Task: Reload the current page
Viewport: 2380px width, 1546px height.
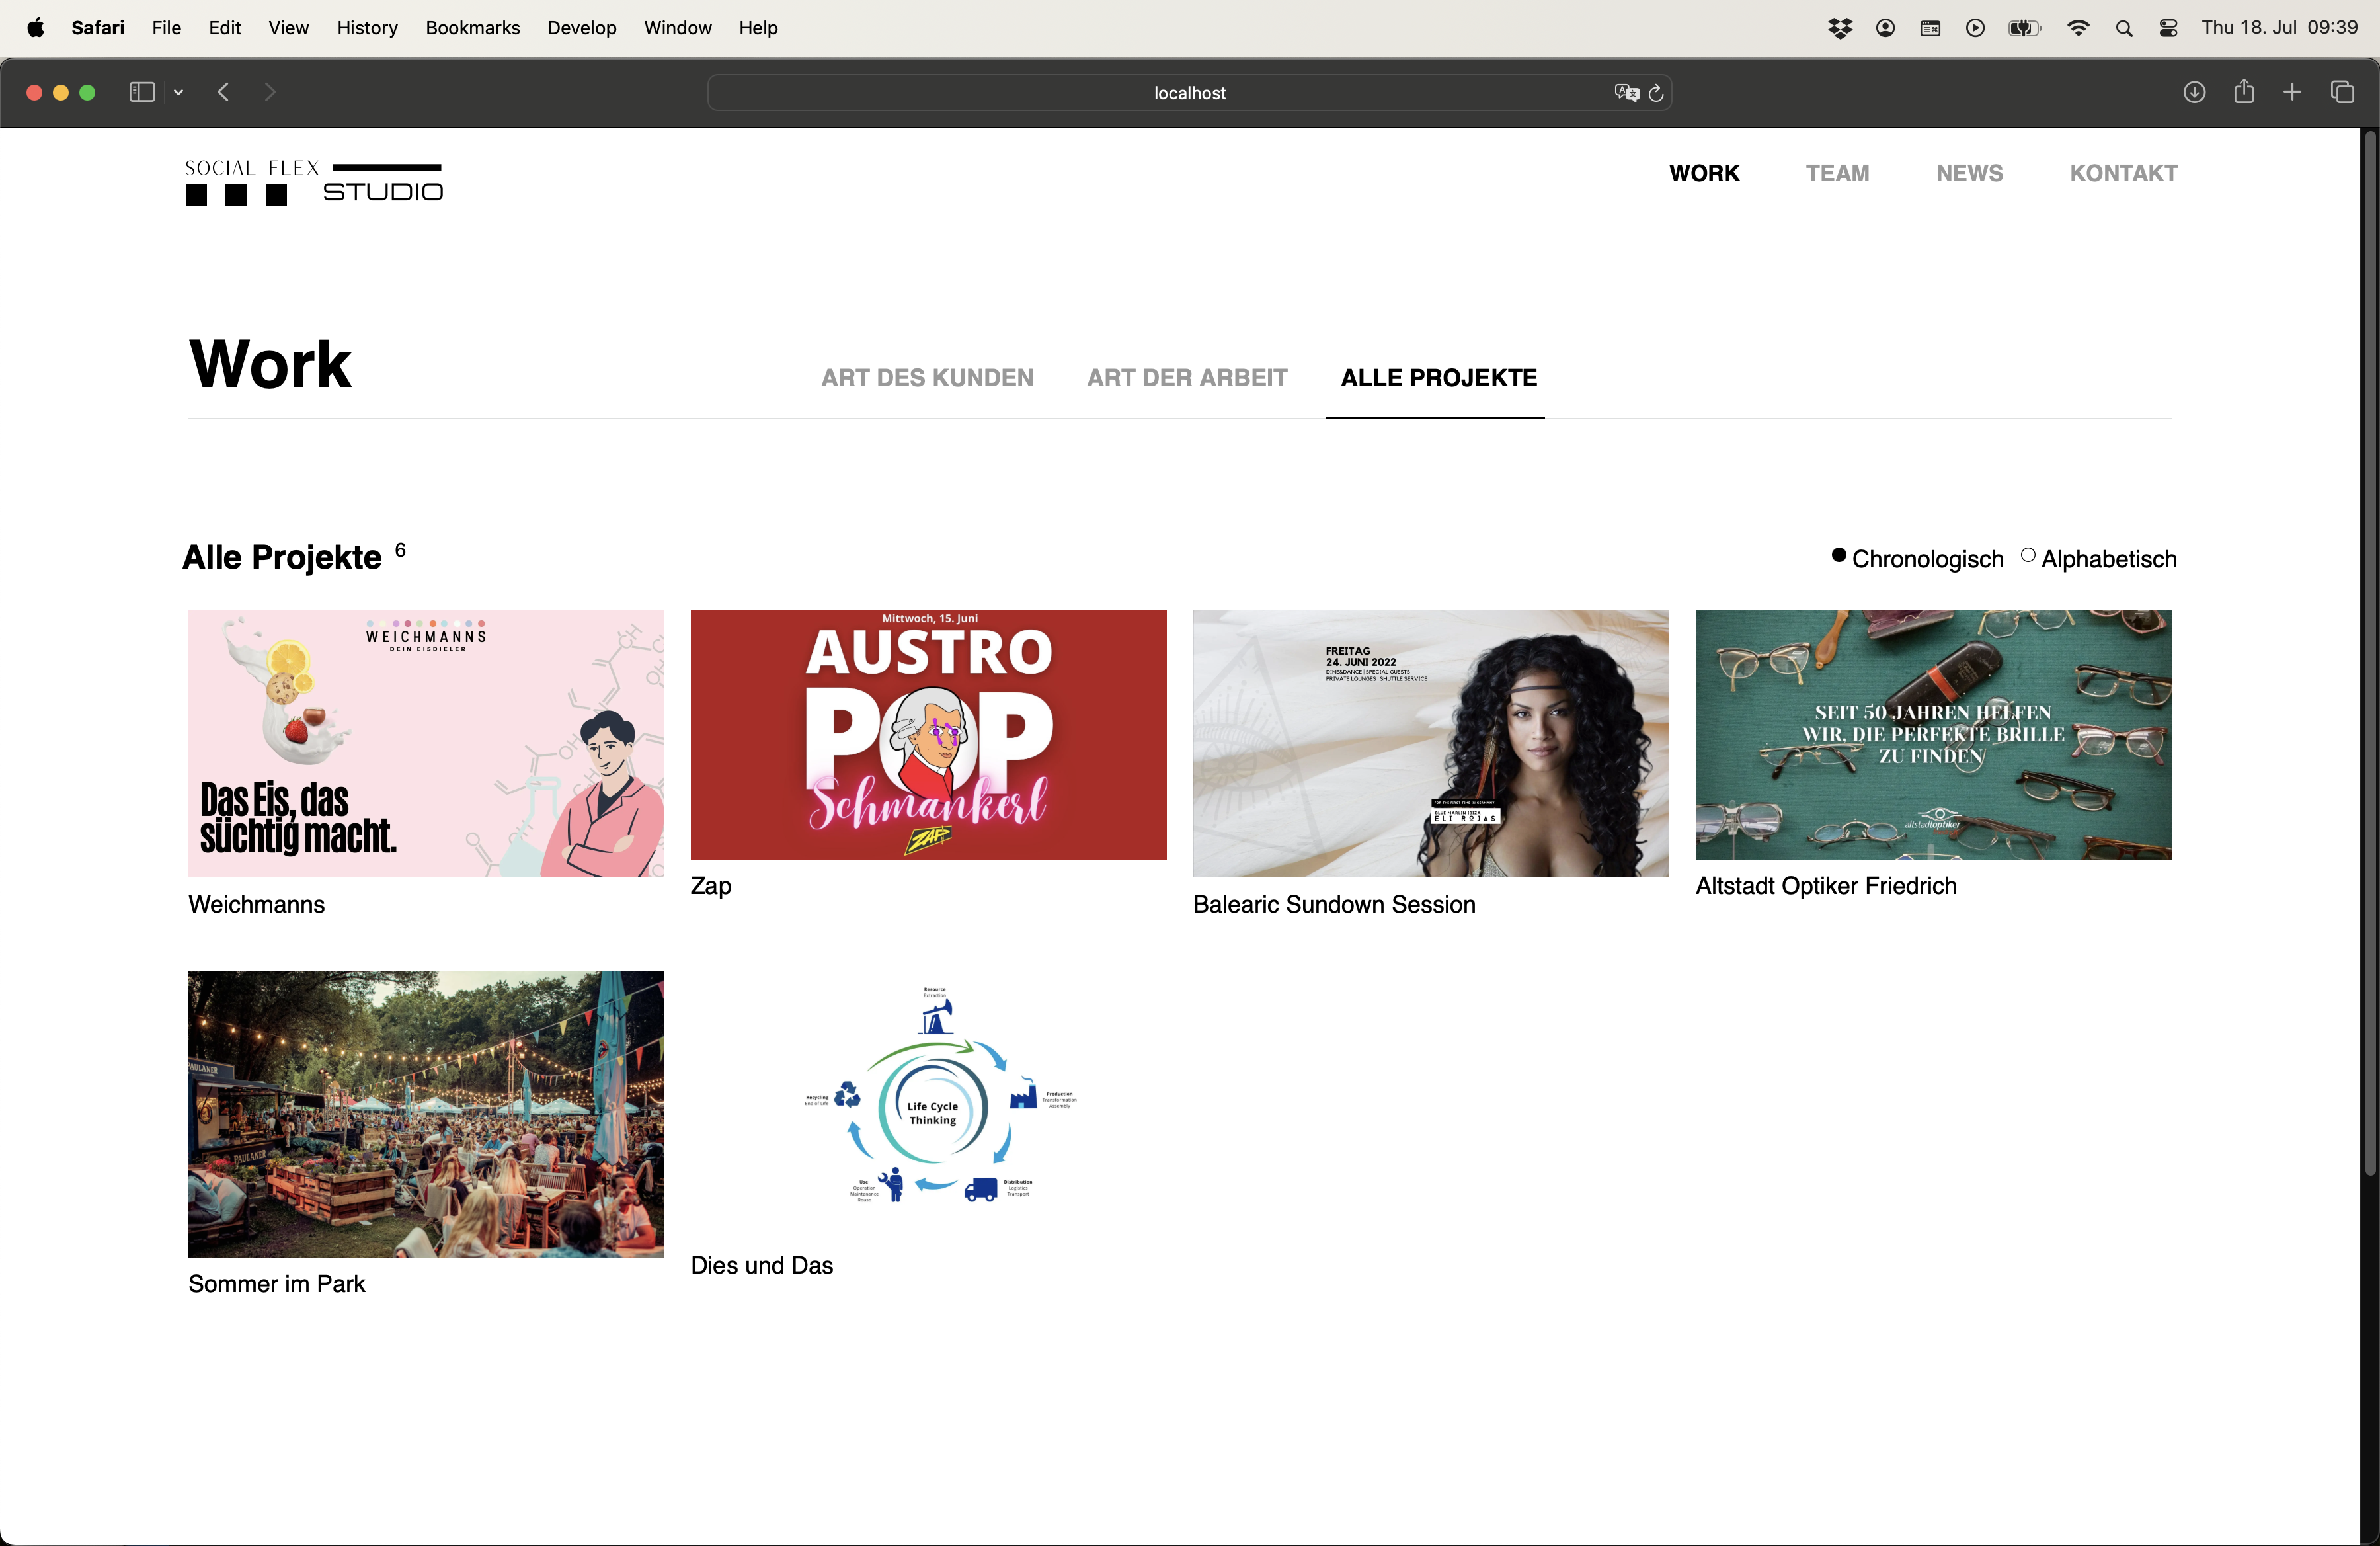Action: (x=1656, y=93)
